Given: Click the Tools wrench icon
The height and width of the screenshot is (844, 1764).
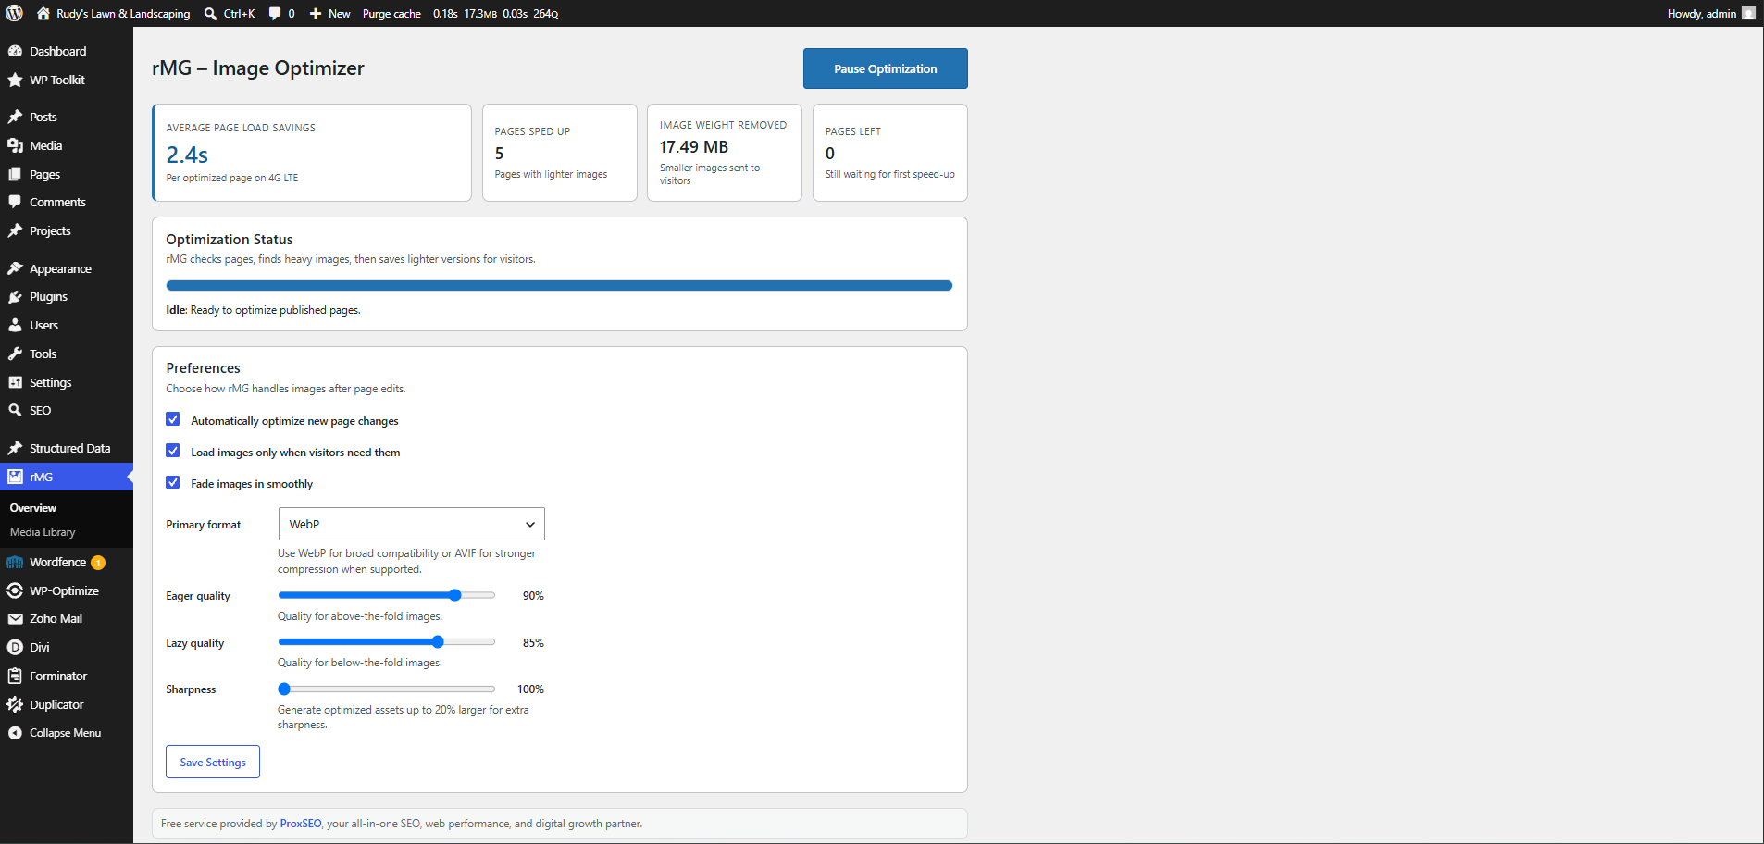Looking at the screenshot, I should click(15, 354).
